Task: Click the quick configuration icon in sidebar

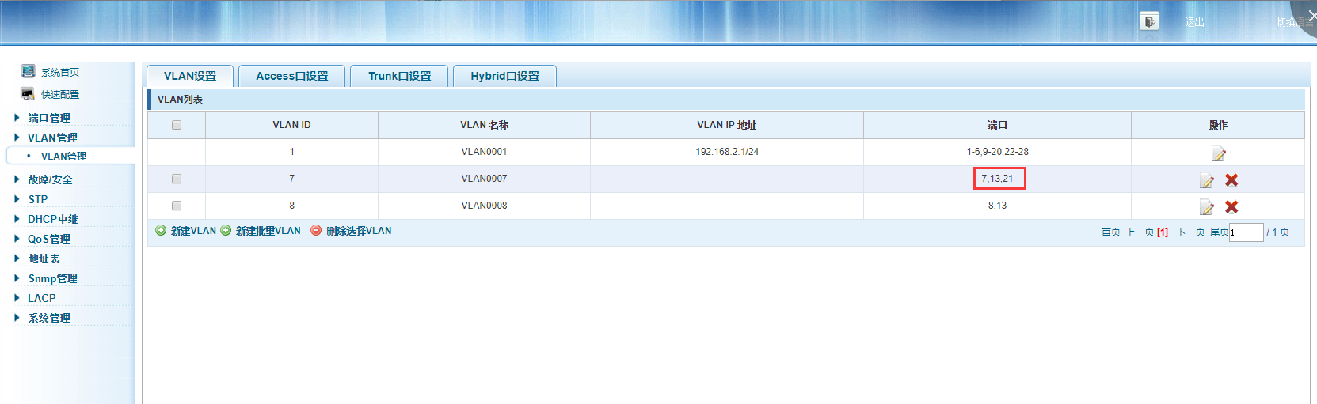Action: [x=29, y=94]
